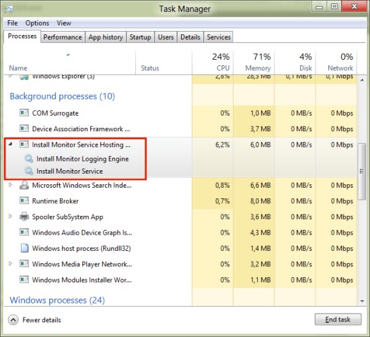The image size is (370, 337).
Task: Click the 0,8% CPU value
Action: 222,185
